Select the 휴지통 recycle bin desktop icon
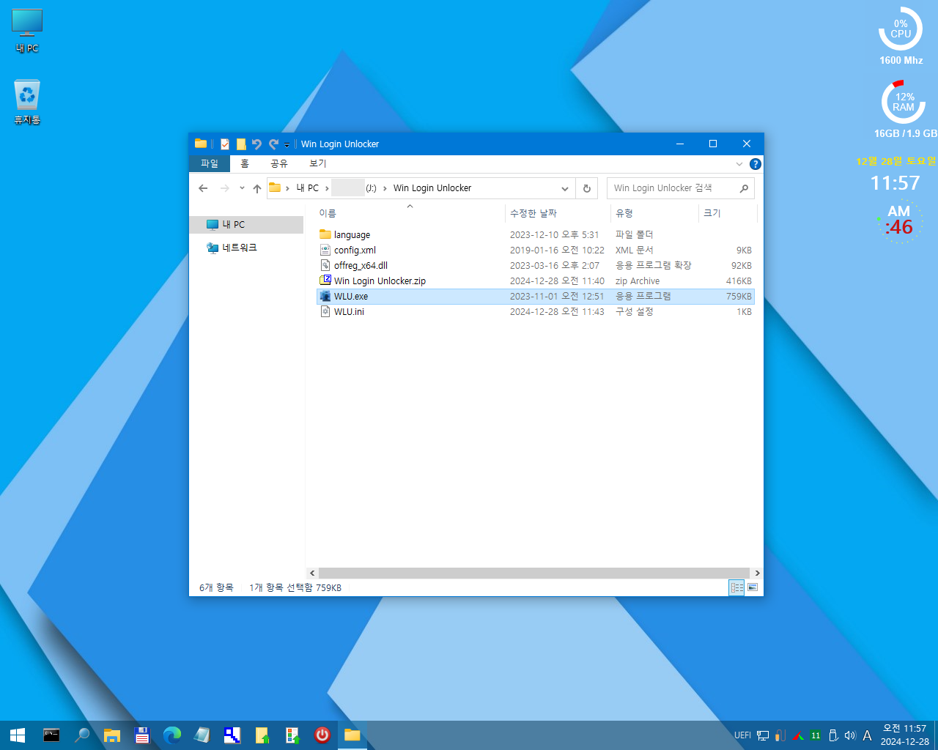 27,103
